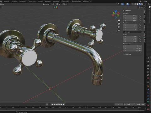This screenshot has height=113, width=151.
Task: Toggle X-ray view button
Action: pyautogui.click(x=132, y=4)
